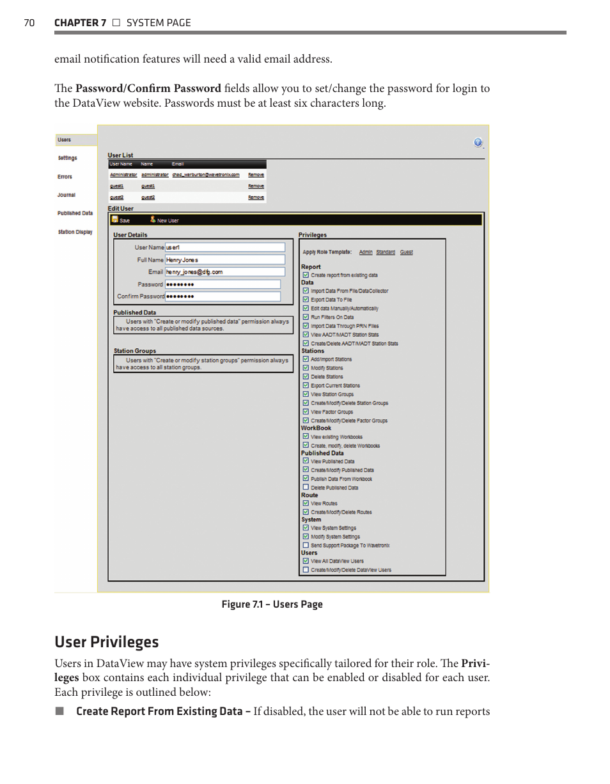Toggle Modify System Settings checkbox
This screenshot has width=610, height=784.
(x=306, y=537)
